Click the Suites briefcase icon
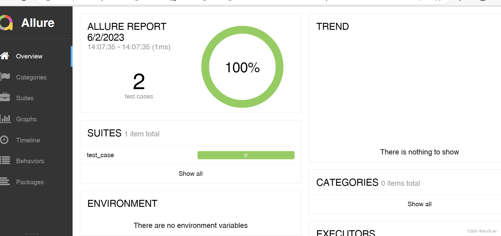The height and width of the screenshot is (236, 501). (5, 98)
